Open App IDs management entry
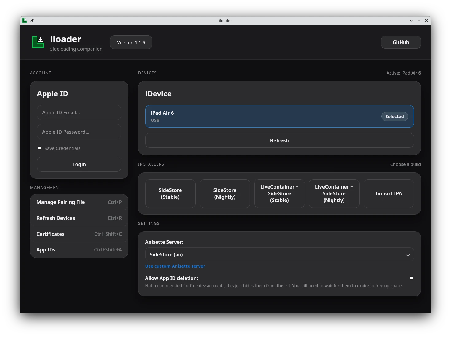451x337 pixels. pos(79,250)
